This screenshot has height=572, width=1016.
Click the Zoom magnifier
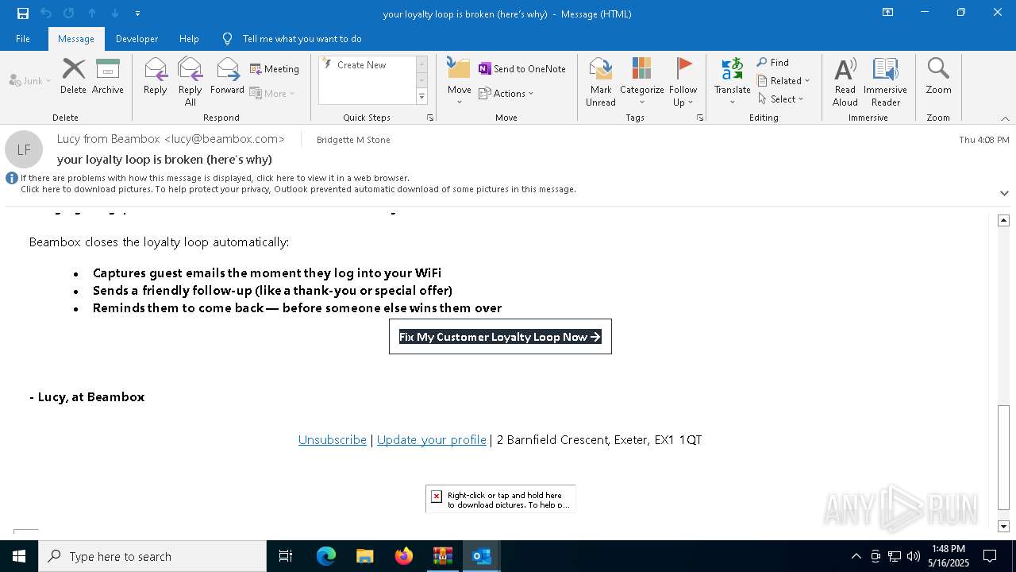[x=938, y=77]
